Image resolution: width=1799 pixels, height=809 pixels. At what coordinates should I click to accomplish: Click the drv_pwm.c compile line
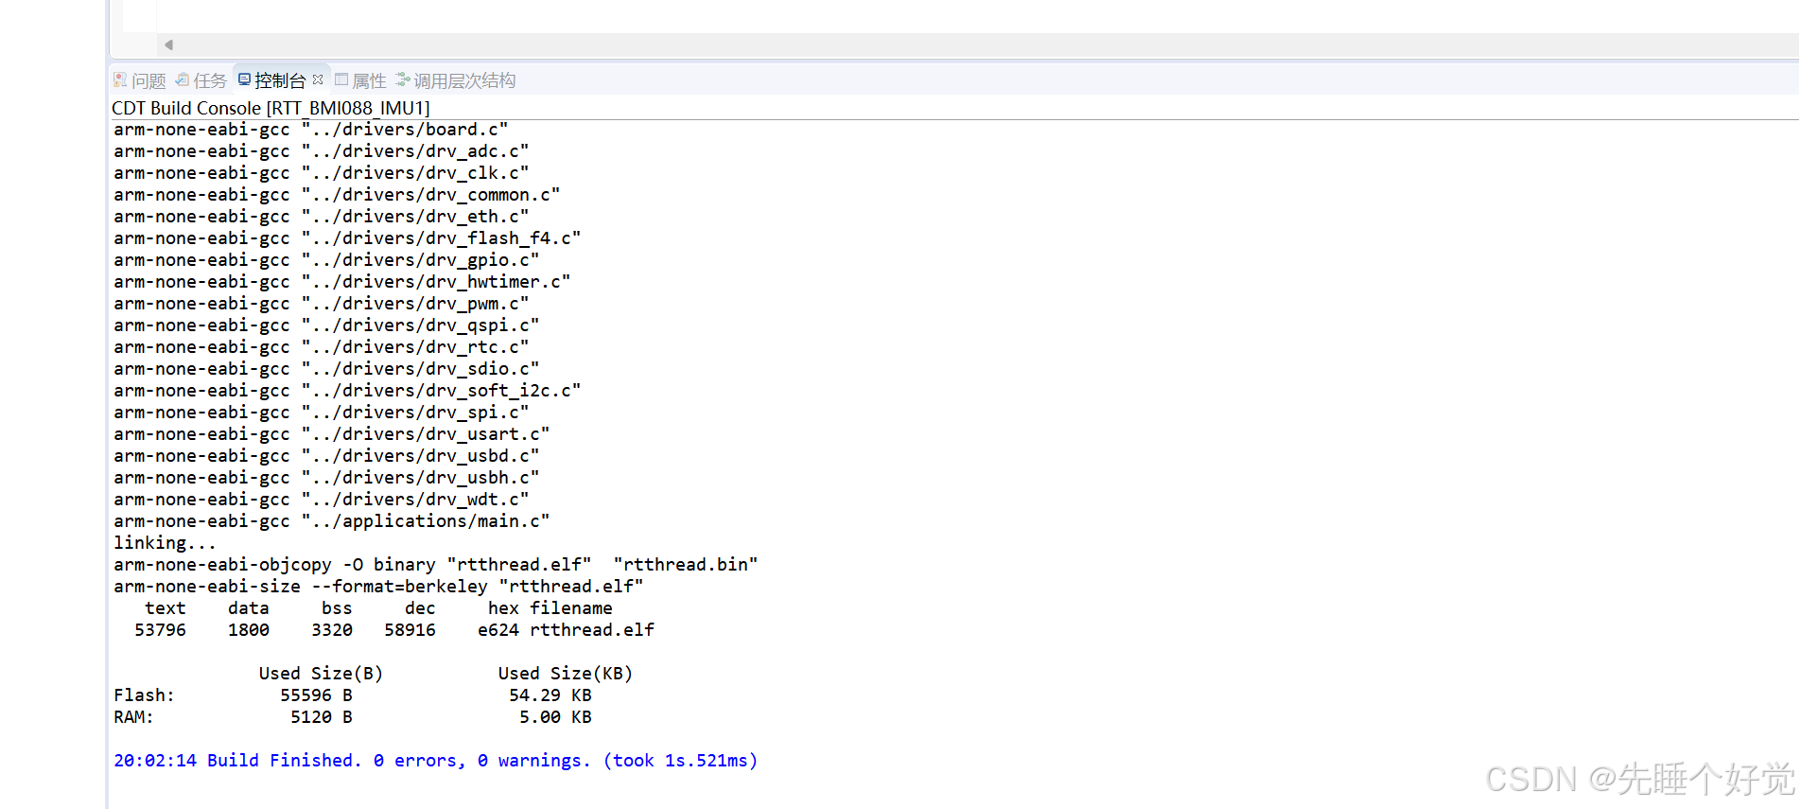(x=321, y=304)
